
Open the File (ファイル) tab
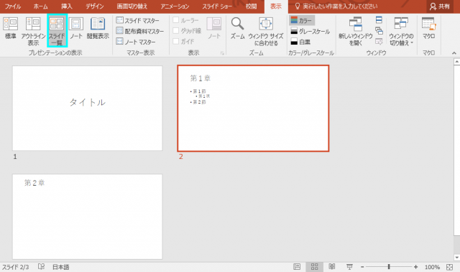13,6
